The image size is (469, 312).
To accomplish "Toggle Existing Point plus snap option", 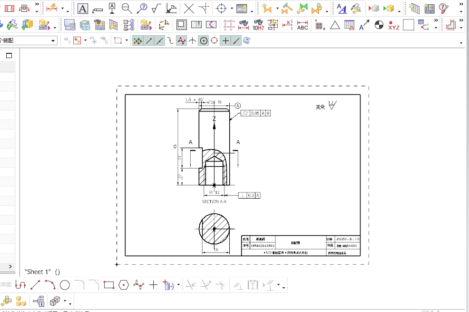I will click(225, 40).
